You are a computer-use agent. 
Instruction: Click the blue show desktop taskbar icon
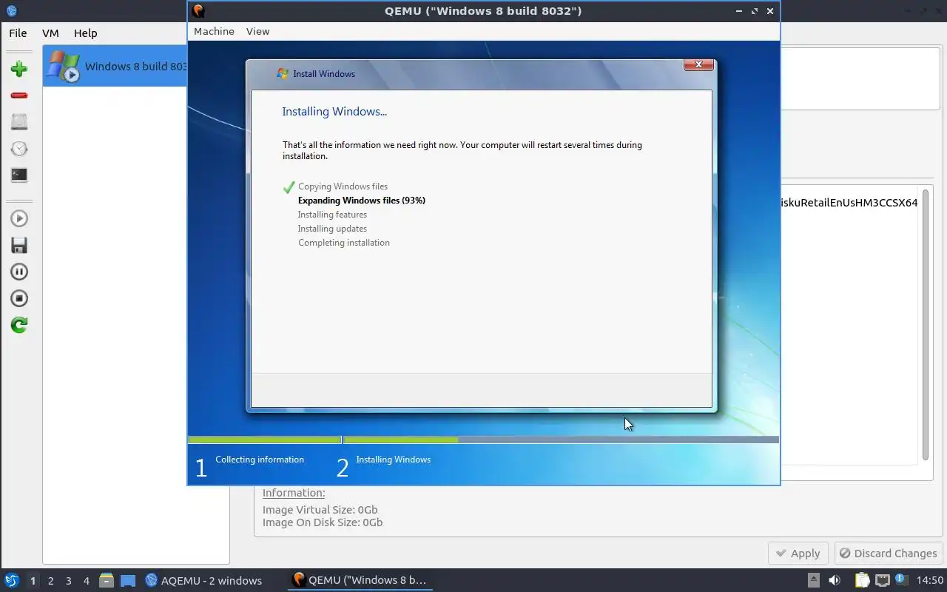pos(128,581)
